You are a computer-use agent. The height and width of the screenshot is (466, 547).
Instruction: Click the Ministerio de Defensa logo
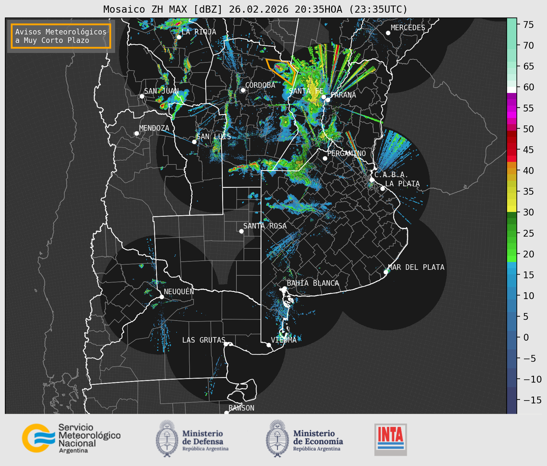(192, 438)
